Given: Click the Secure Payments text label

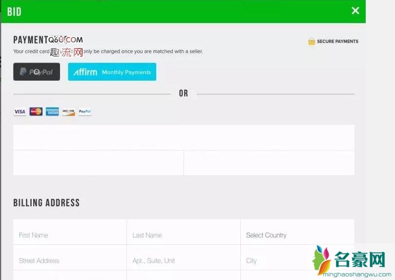Looking at the screenshot, I should pyautogui.click(x=337, y=42).
